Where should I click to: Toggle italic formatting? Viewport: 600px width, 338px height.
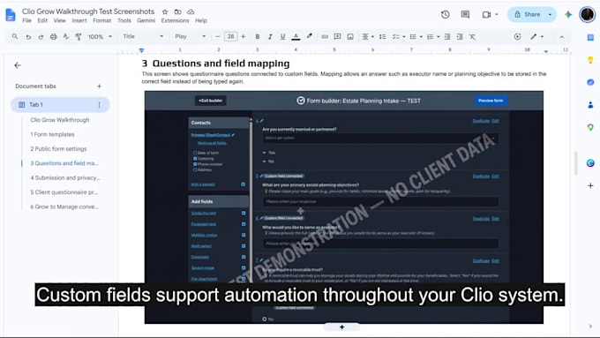[x=270, y=37]
